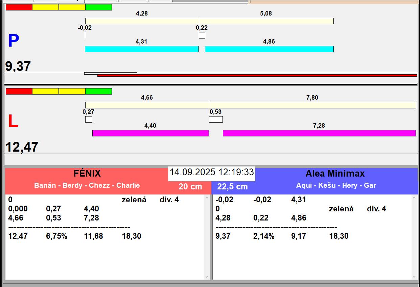Click the 14.09.2025 12:19:33 timestamp
Screen dimensions: 420x287
212,172
